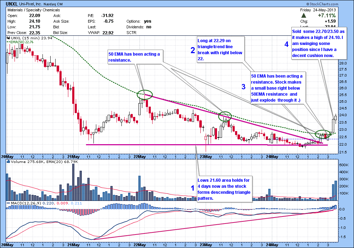The height and width of the screenshot is (248, 354).
Task: Click the Uni-Pixel, Inc. company name
Action: pos(30,4)
